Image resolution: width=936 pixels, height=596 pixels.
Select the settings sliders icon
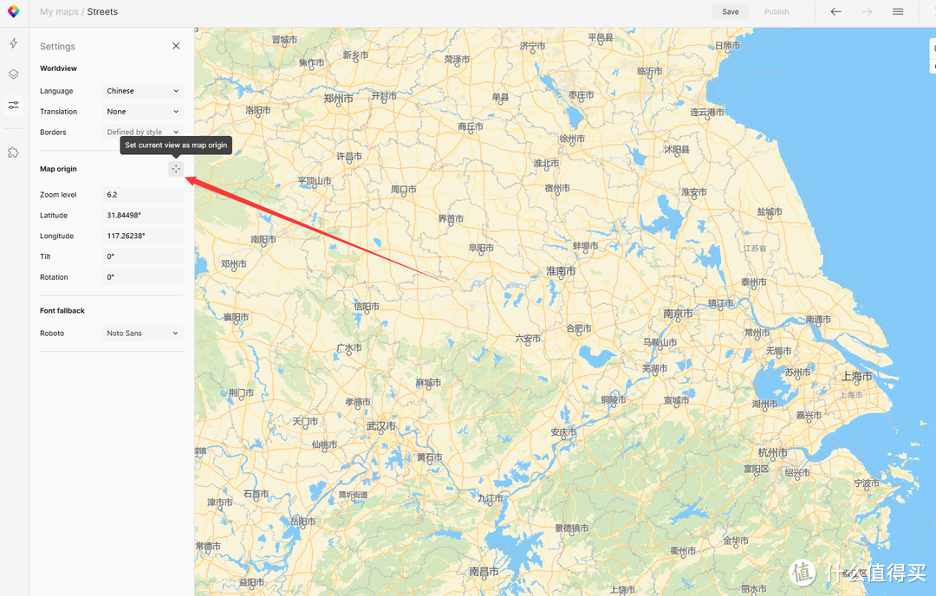click(x=13, y=105)
